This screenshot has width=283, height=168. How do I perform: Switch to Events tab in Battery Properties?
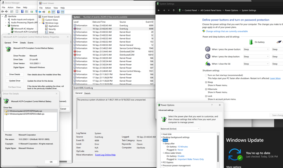tap(31, 43)
